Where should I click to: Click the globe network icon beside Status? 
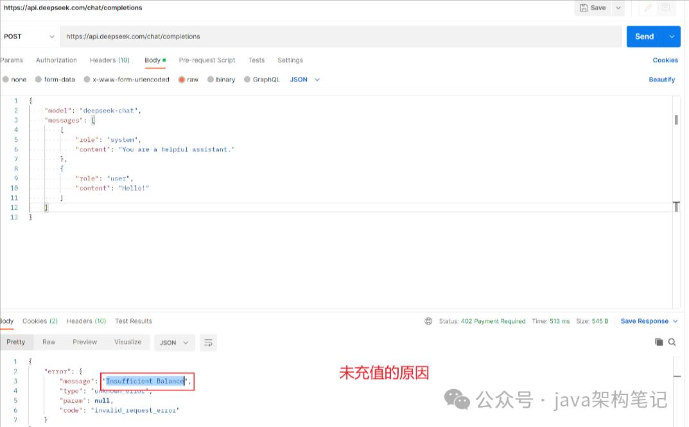click(x=428, y=321)
